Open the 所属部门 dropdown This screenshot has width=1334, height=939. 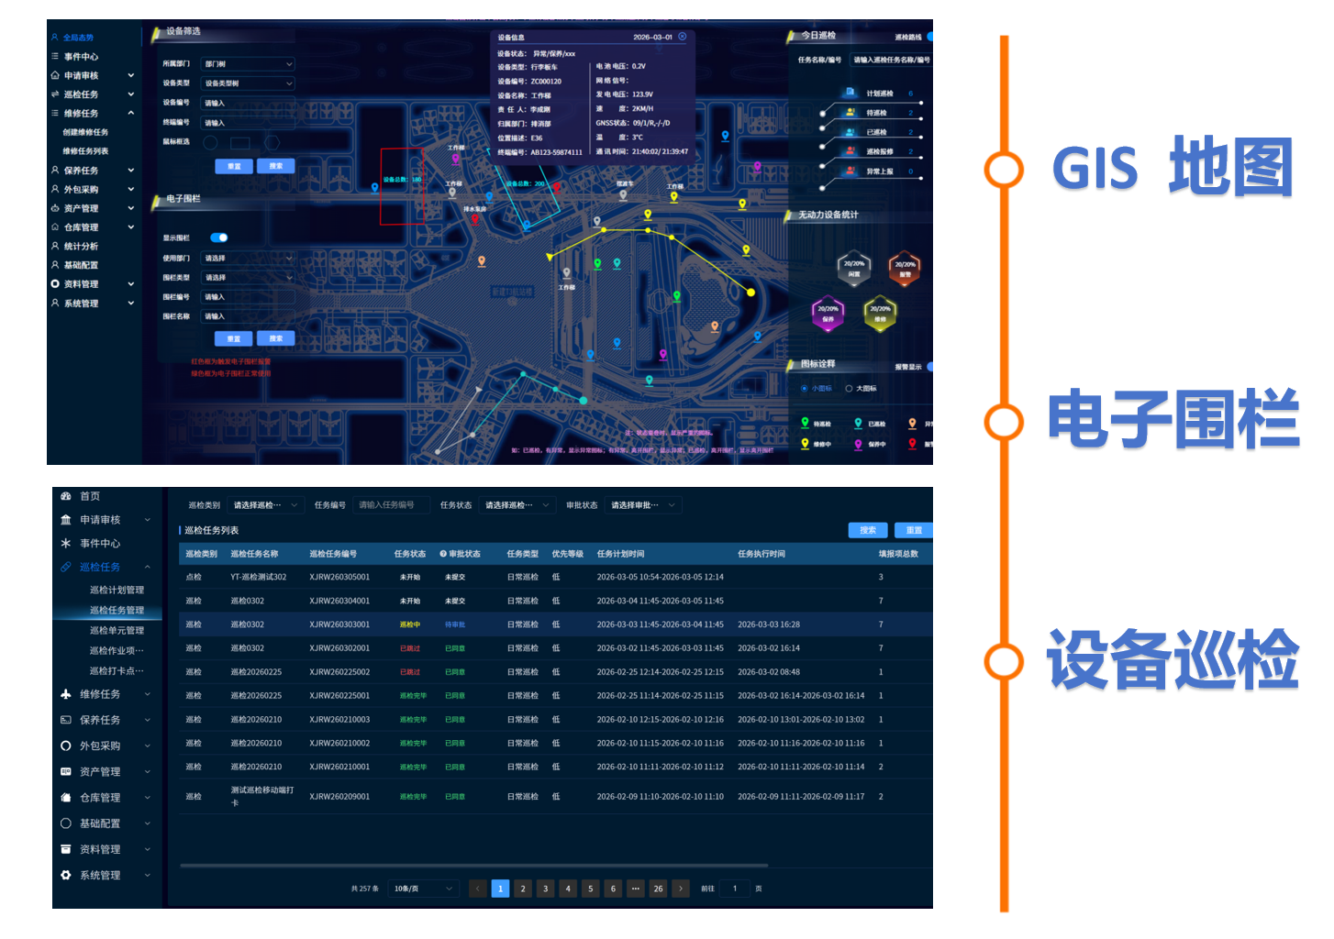tap(249, 64)
